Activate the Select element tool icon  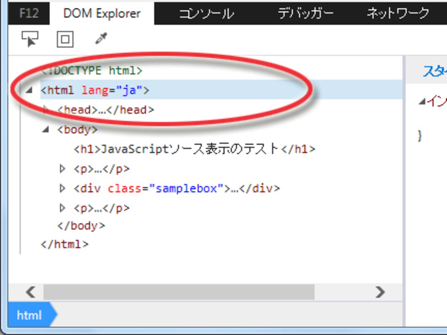point(30,39)
